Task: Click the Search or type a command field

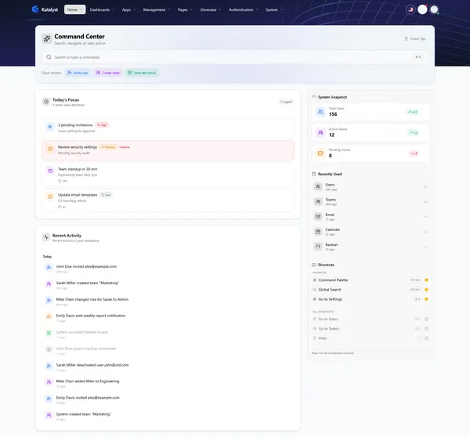Action: tap(235, 57)
